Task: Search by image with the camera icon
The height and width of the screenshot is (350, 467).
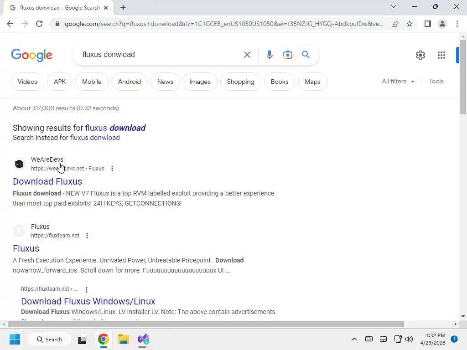Action: (x=288, y=55)
